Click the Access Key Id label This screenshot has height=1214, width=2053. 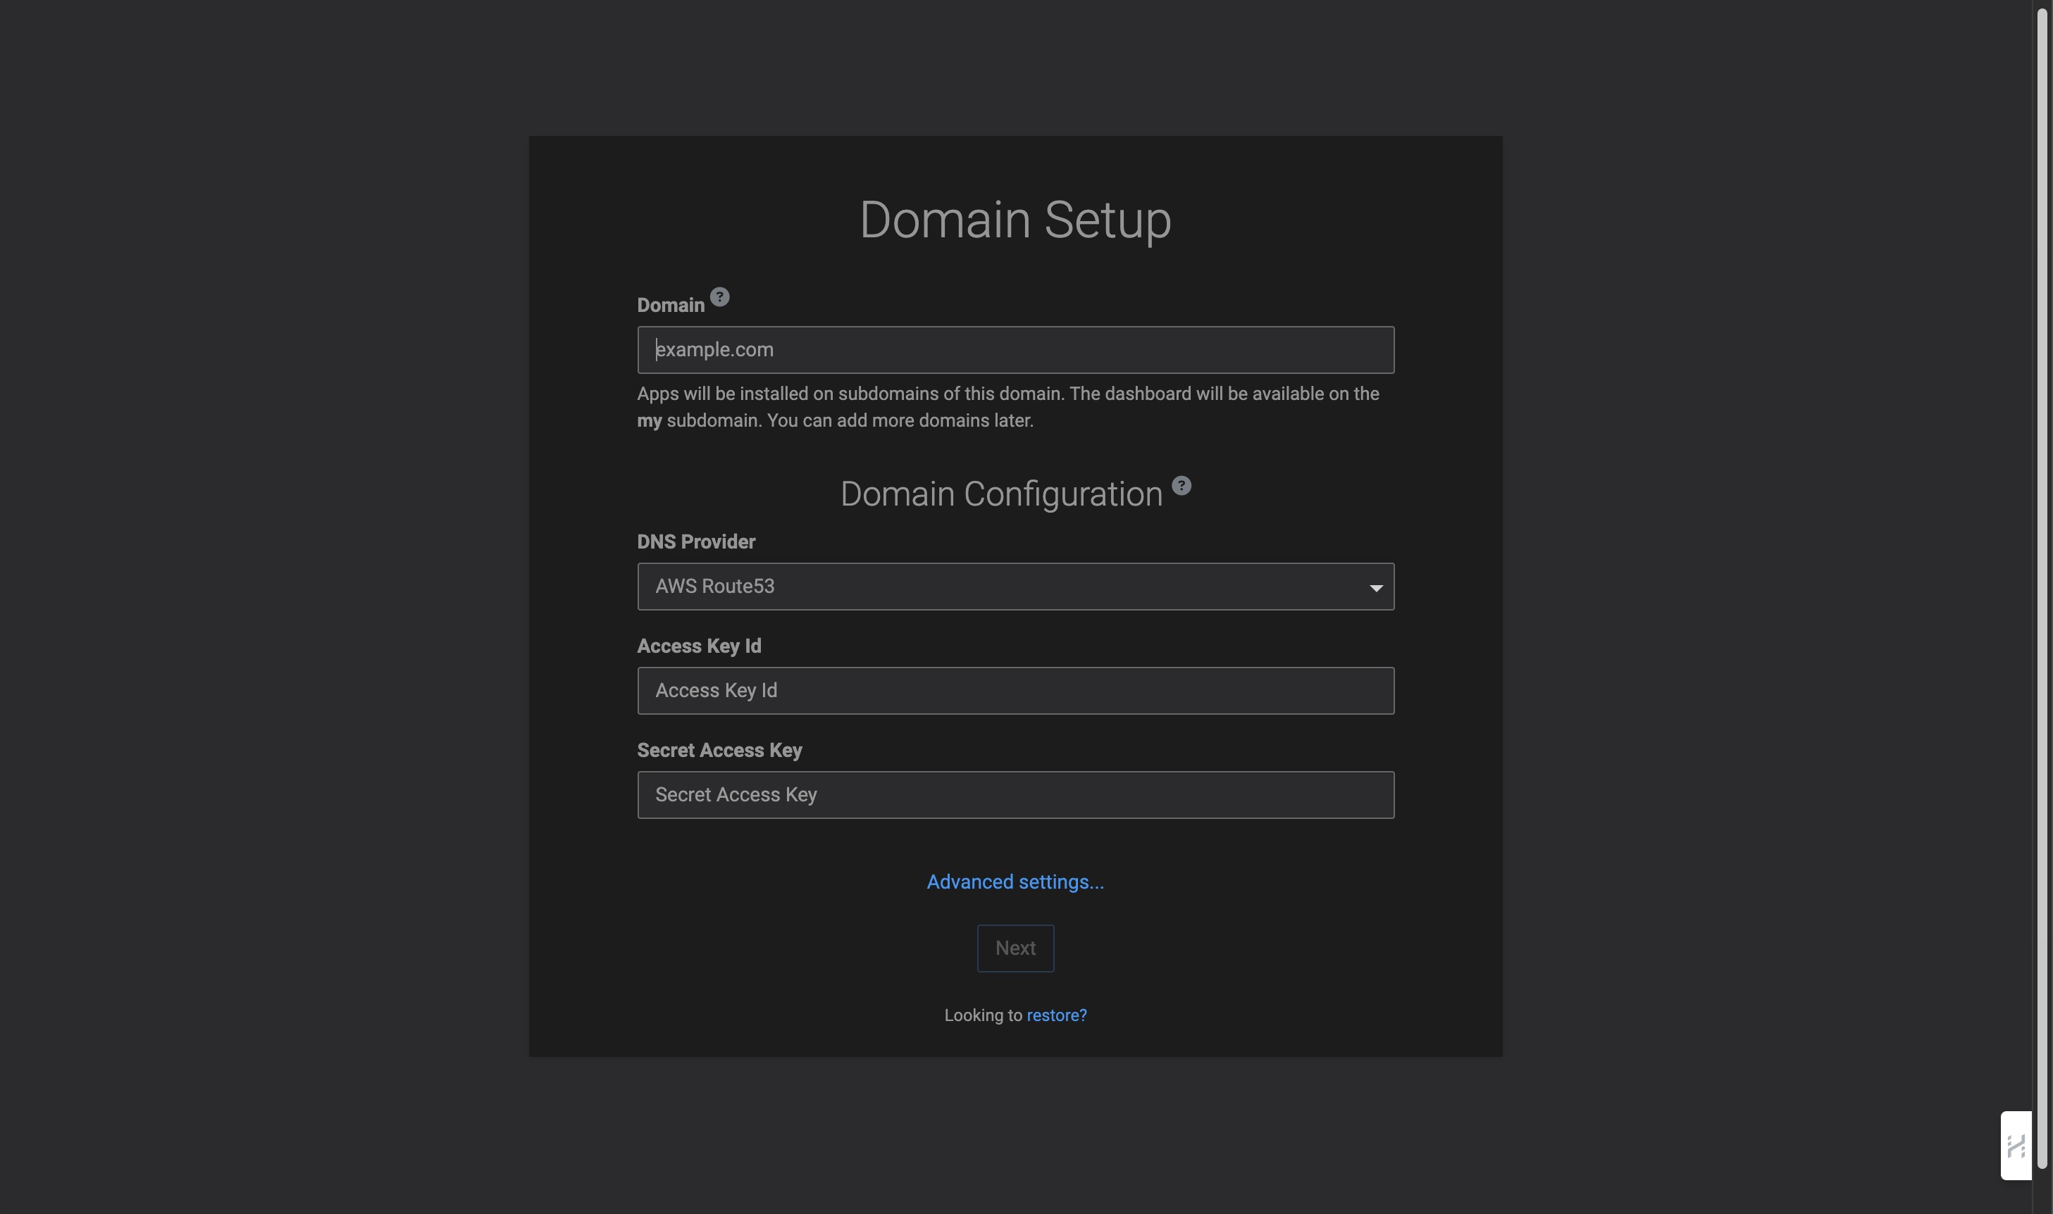coord(699,646)
